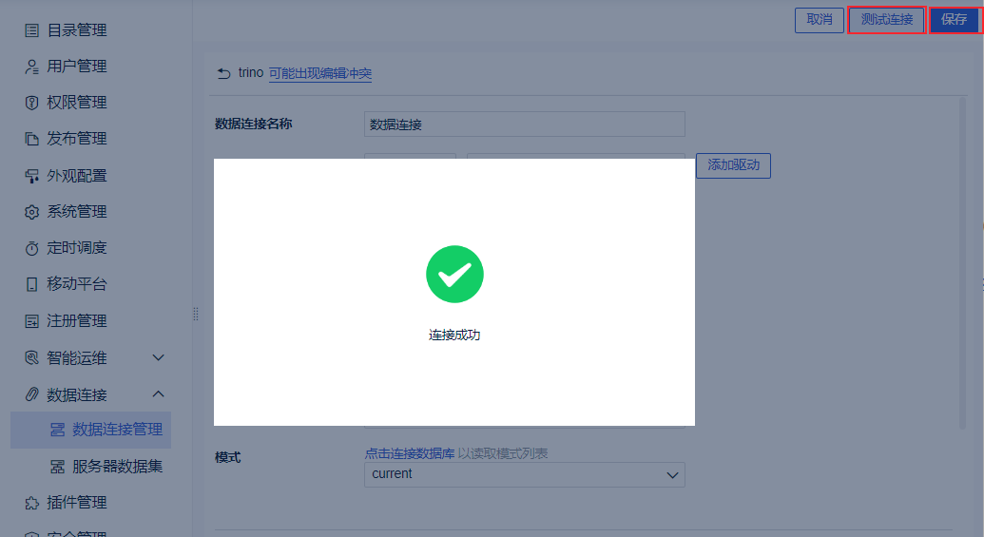Open 用户管理 in the sidebar
Viewport: 984px width, 537px height.
coord(77,66)
